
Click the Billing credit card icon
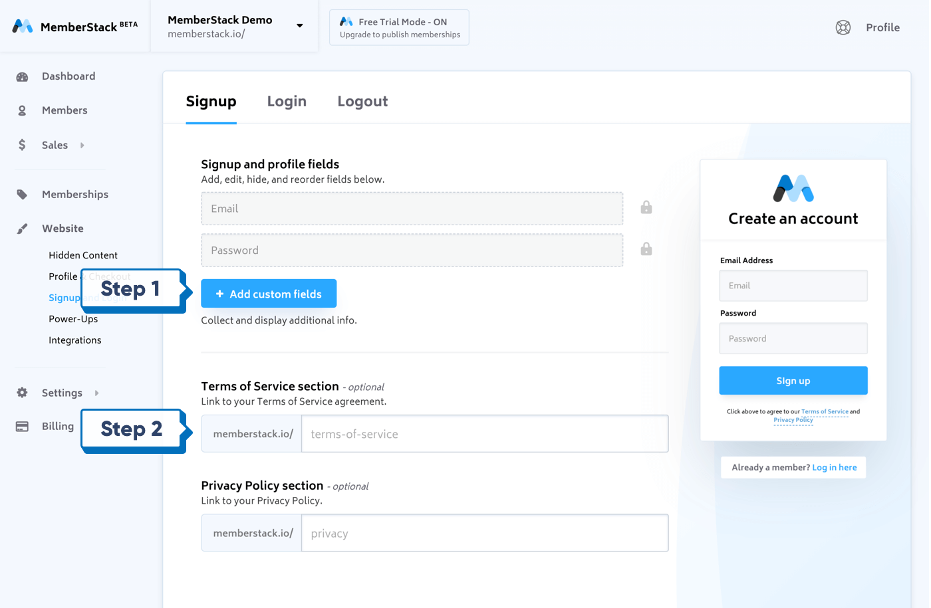coord(22,427)
